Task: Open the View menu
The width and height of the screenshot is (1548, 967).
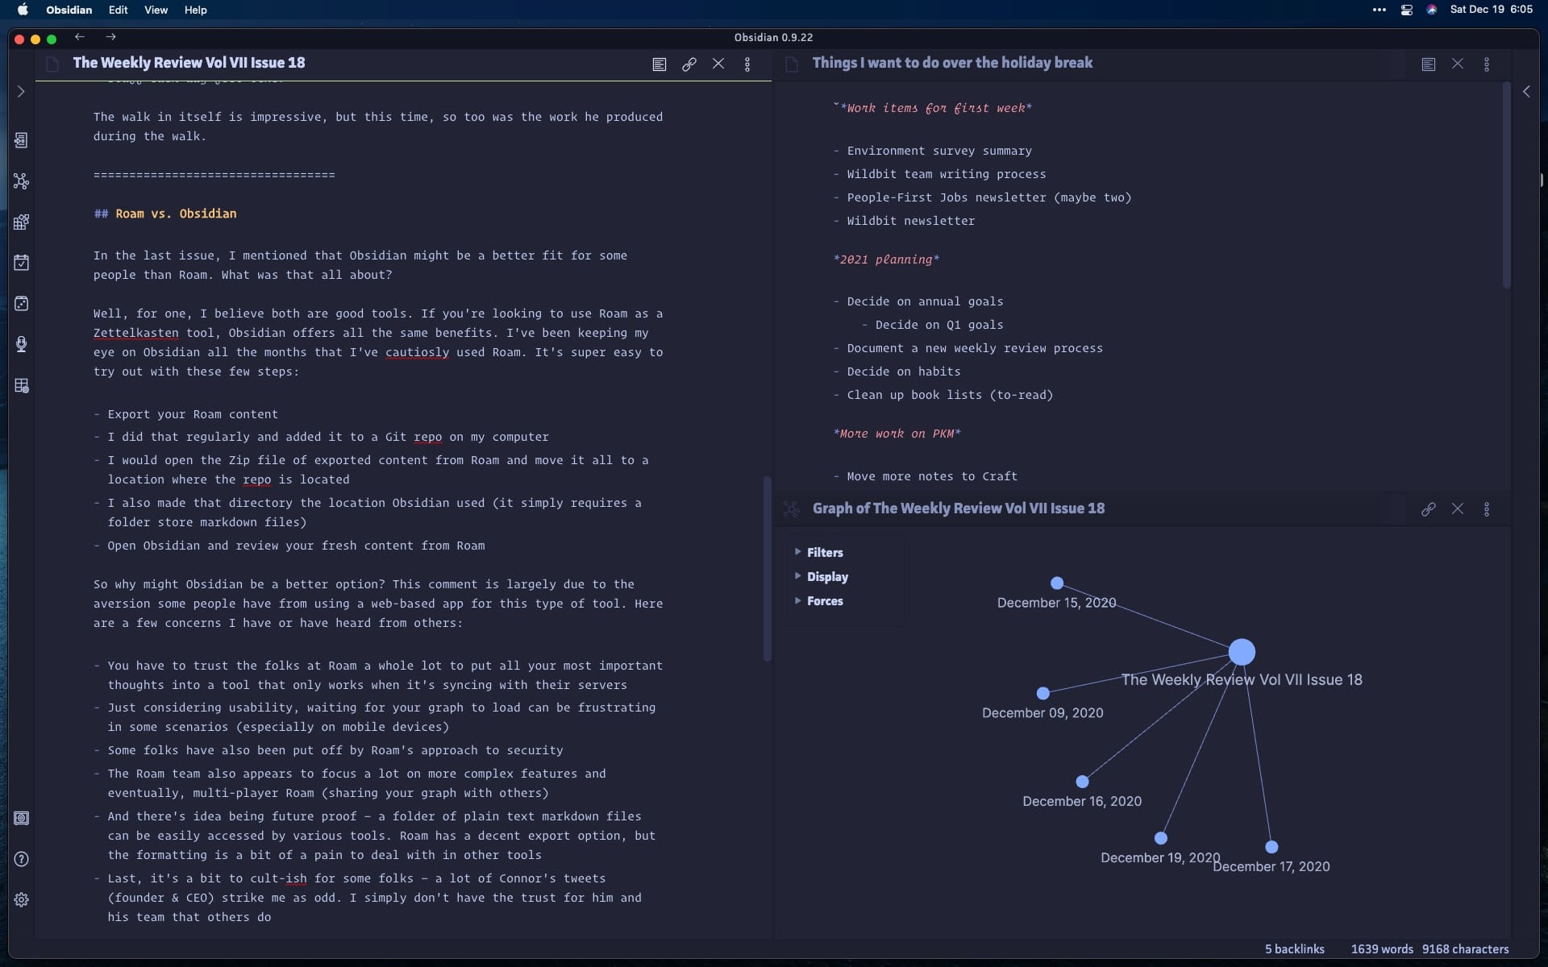Action: [156, 10]
